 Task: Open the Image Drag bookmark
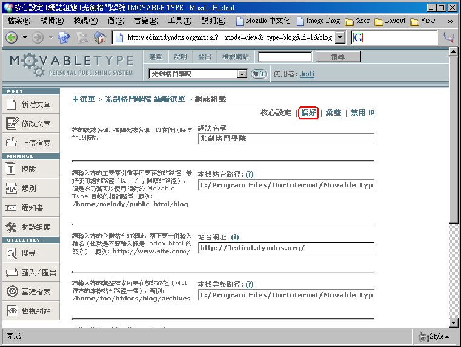click(319, 21)
